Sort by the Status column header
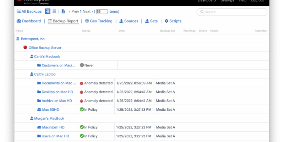Viewport: 284px width, 142px height. 86,31
